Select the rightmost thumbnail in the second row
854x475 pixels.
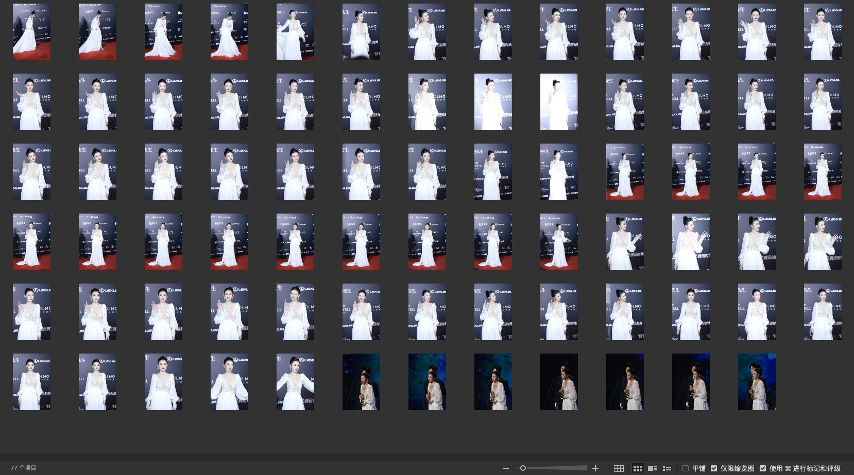click(823, 102)
